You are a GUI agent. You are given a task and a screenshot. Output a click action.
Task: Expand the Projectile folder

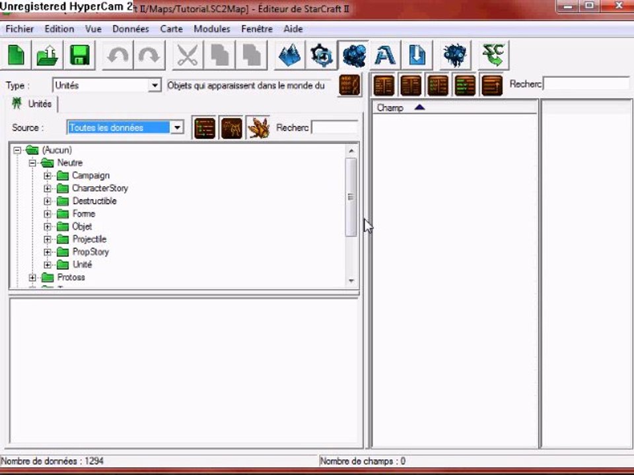coord(48,239)
